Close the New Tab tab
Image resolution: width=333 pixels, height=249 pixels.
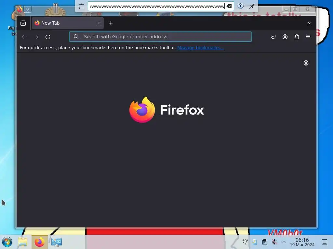tap(99, 23)
